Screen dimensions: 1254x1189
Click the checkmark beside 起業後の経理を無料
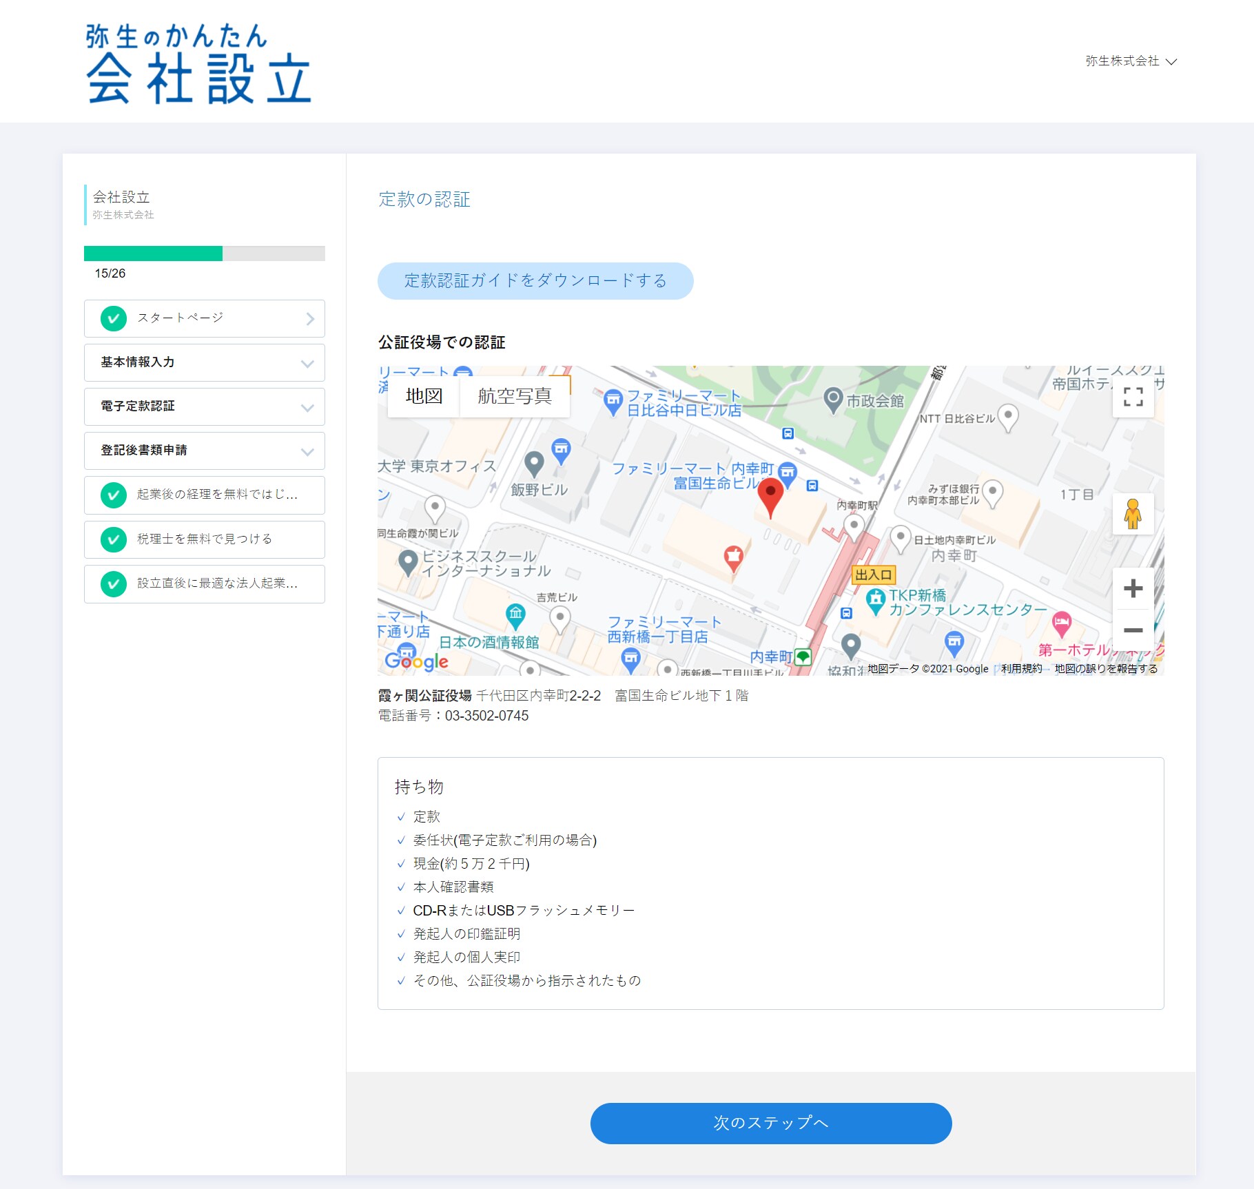click(x=114, y=495)
